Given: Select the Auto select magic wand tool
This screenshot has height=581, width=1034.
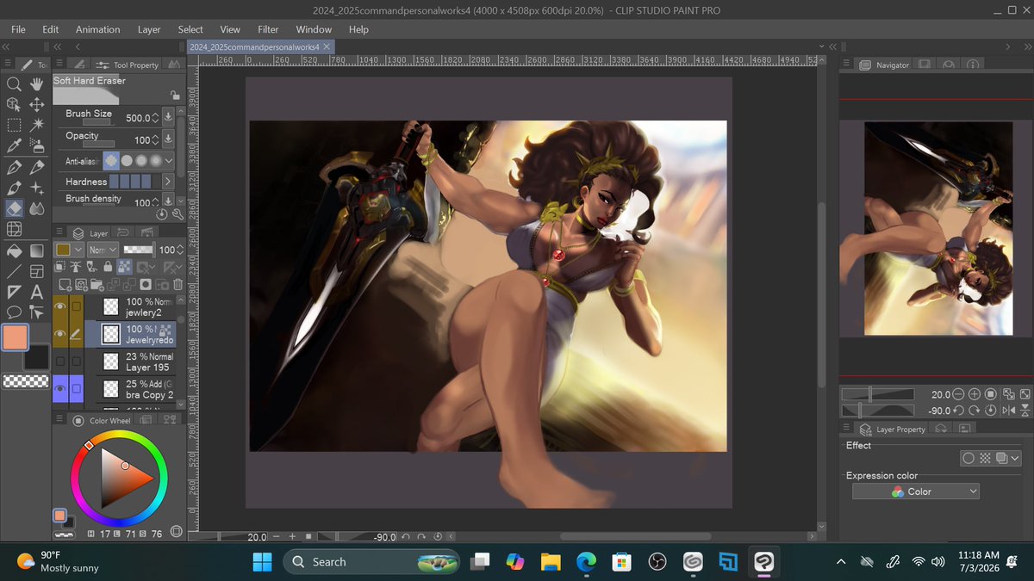Looking at the screenshot, I should point(37,125).
